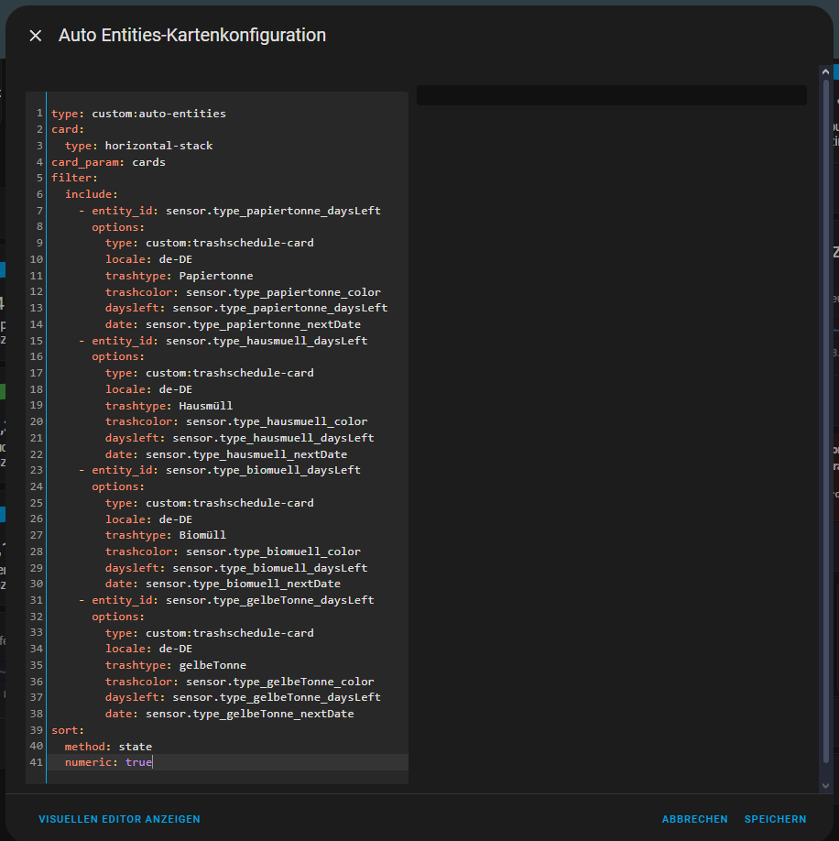Click the empty card preview bar
The height and width of the screenshot is (841, 839).
(x=611, y=95)
